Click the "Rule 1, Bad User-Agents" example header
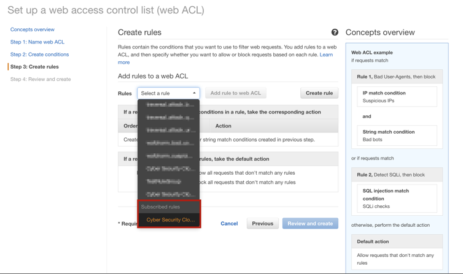This screenshot has height=274, width=463. 397,77
